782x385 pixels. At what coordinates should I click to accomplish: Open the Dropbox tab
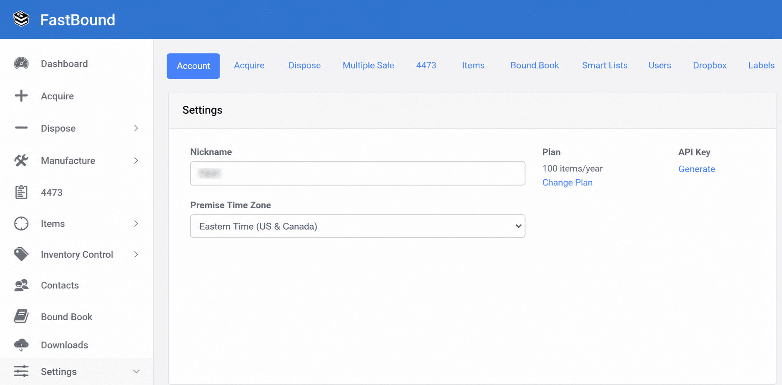[x=709, y=65]
